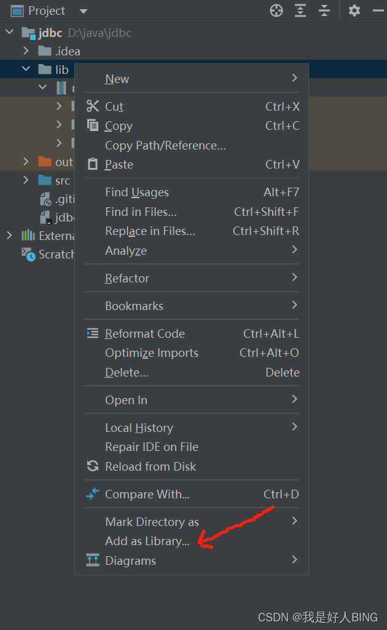Click the Compare With icon in context menu
This screenshot has width=387, height=630.
93,493
